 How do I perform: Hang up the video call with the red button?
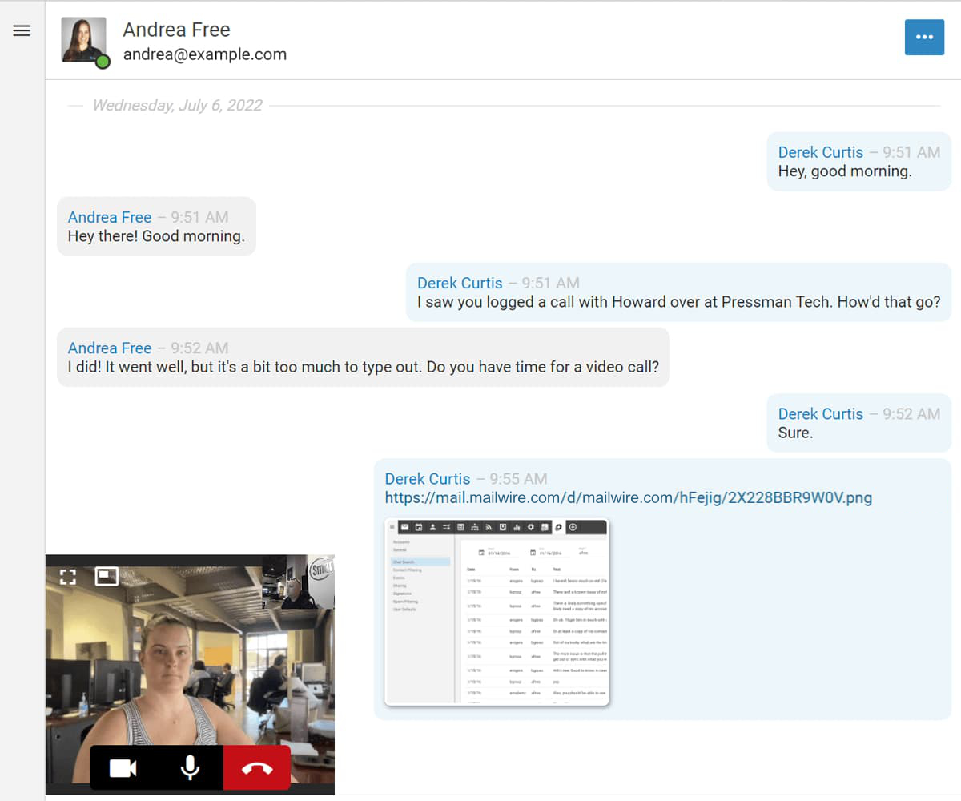click(x=256, y=767)
